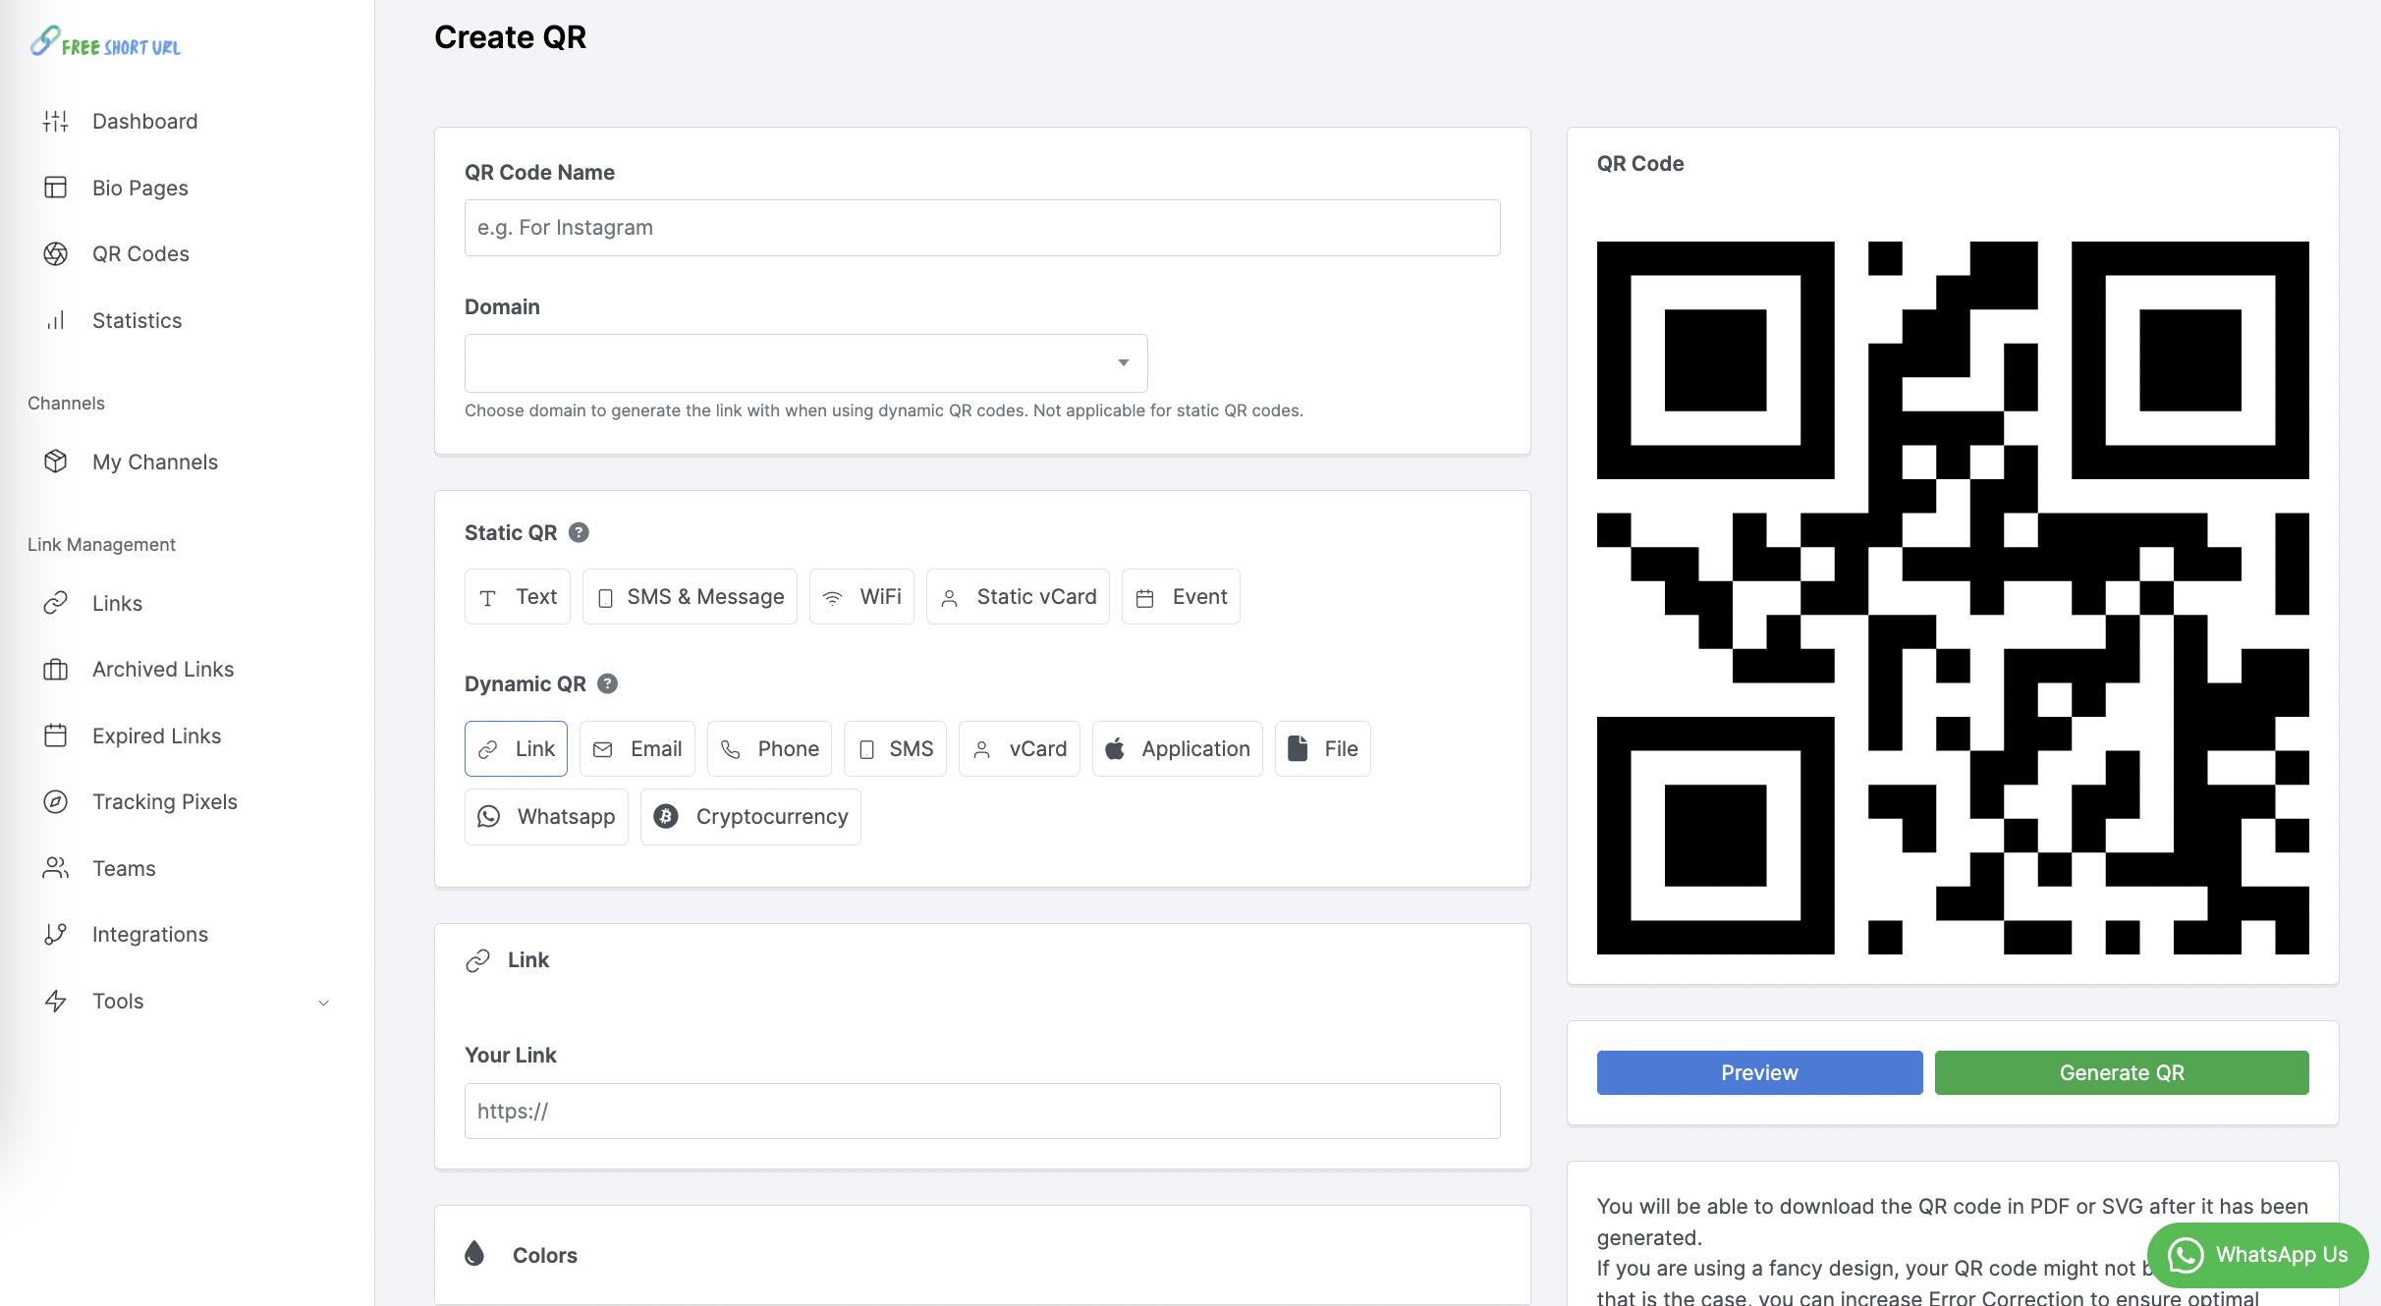This screenshot has height=1306, width=2381.
Task: Select the Whatsapp dynamic QR option
Action: (546, 816)
